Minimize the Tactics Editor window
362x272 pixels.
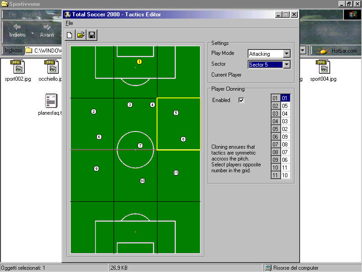(x=278, y=15)
